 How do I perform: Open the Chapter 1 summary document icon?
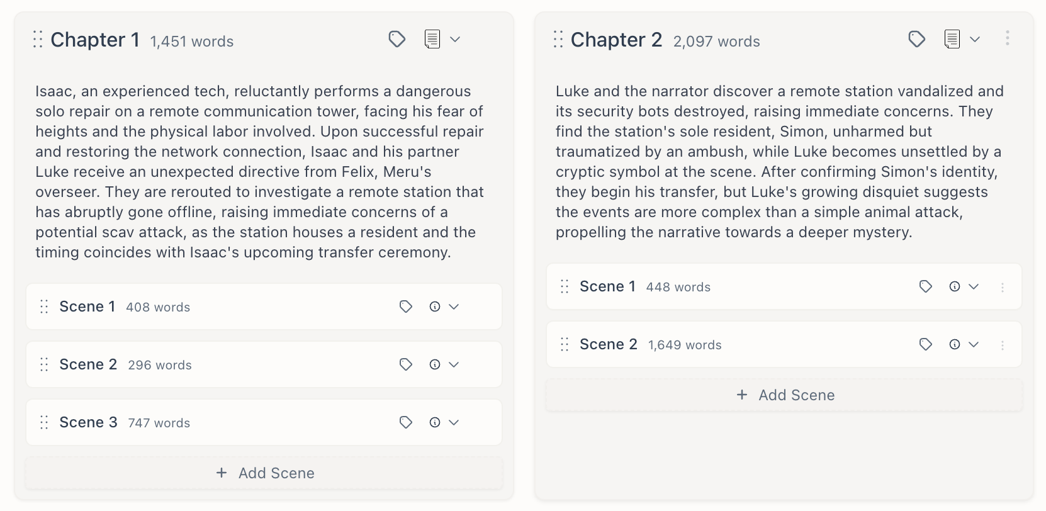pos(432,39)
